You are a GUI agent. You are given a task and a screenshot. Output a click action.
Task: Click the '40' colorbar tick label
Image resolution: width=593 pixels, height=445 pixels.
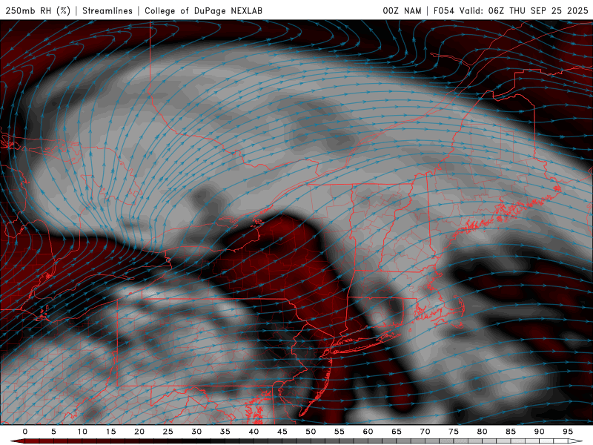(254, 432)
